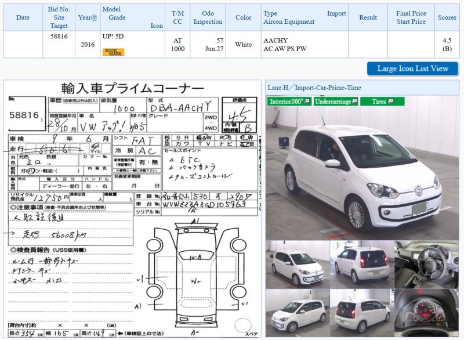Click the T/M CC column header
The height and width of the screenshot is (340, 464).
tap(177, 17)
